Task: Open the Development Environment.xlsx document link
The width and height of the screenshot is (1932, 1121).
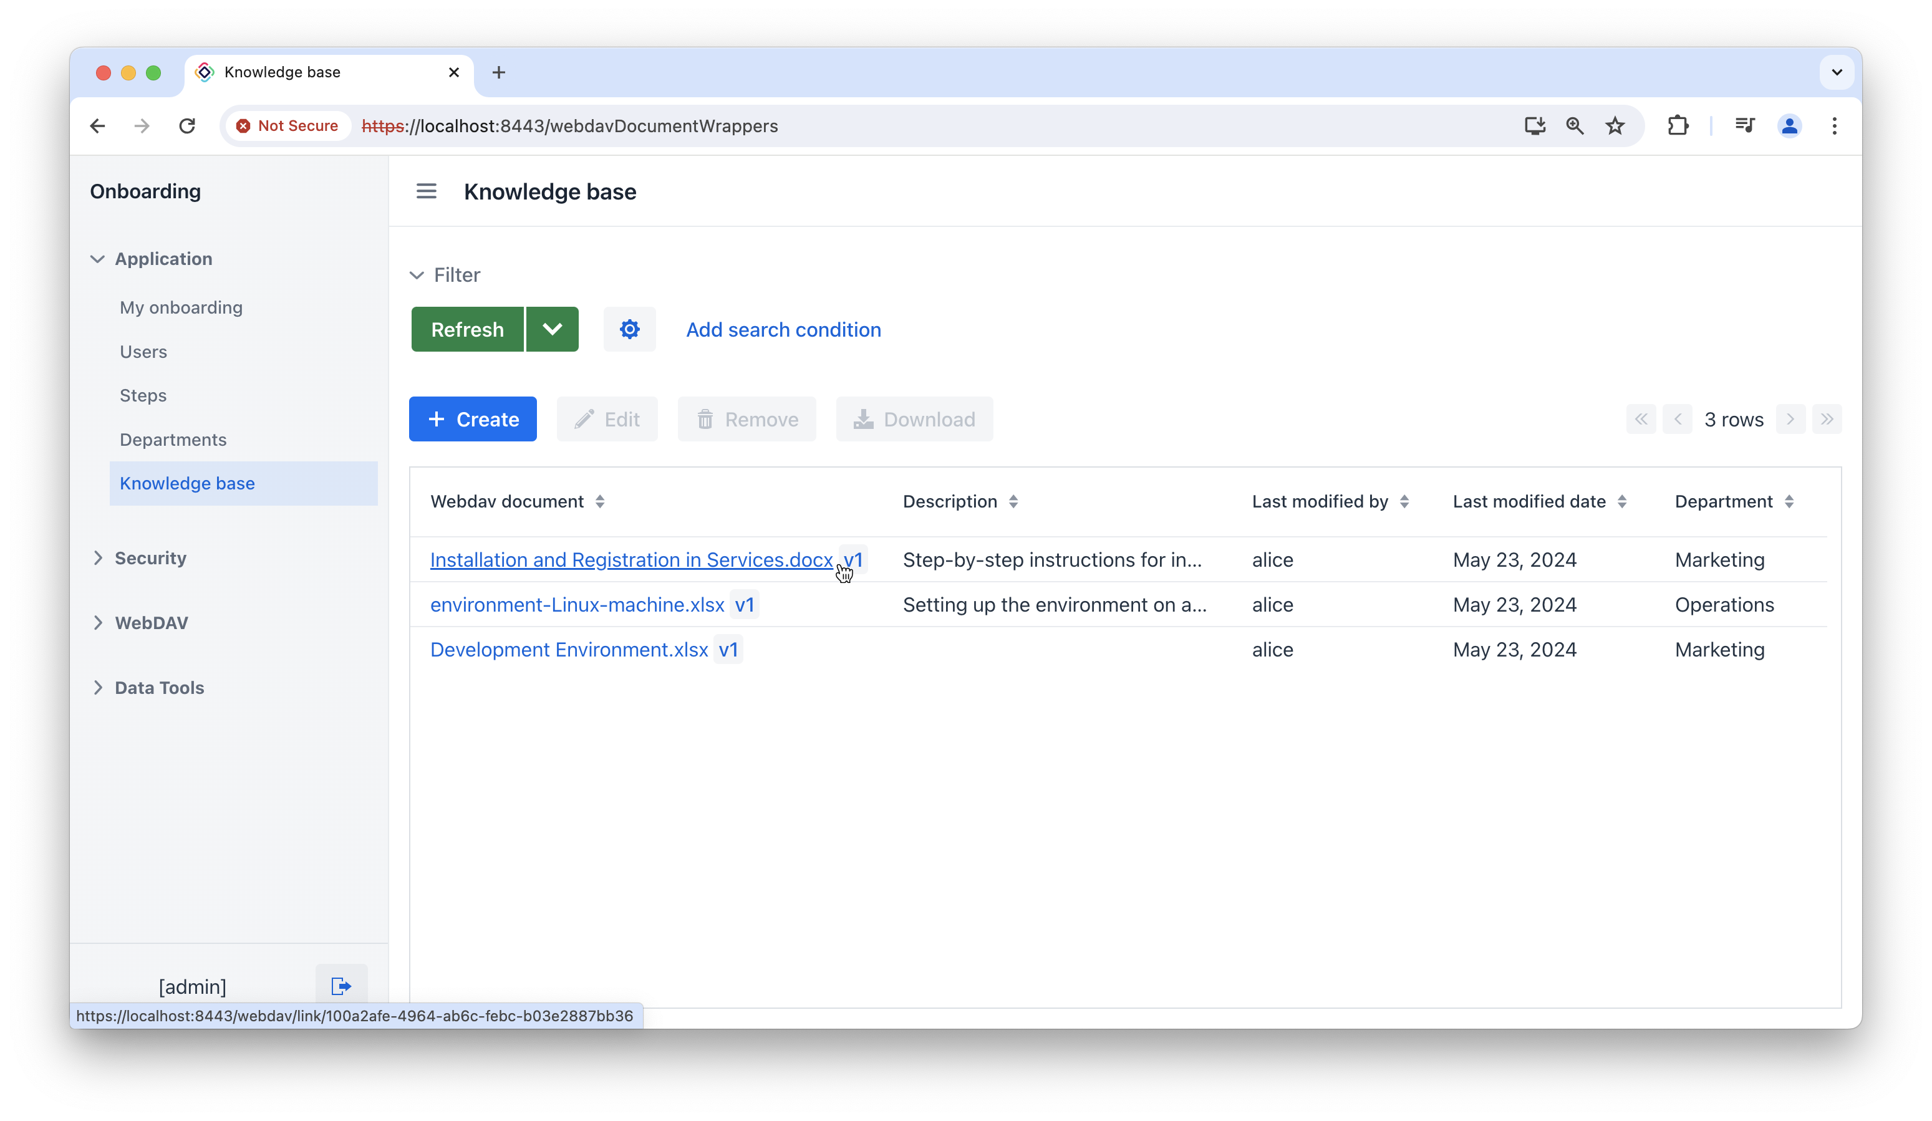Action: tap(569, 649)
